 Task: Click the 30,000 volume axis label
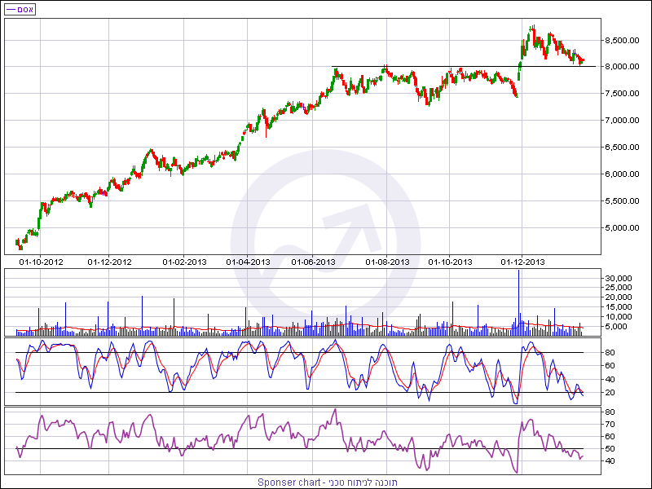pyautogui.click(x=619, y=278)
